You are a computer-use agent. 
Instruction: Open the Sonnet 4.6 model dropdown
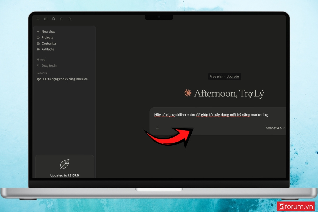(276, 128)
